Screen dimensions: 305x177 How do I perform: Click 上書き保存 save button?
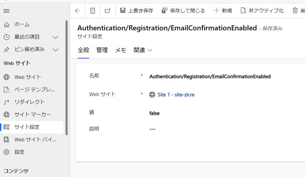[136, 11]
